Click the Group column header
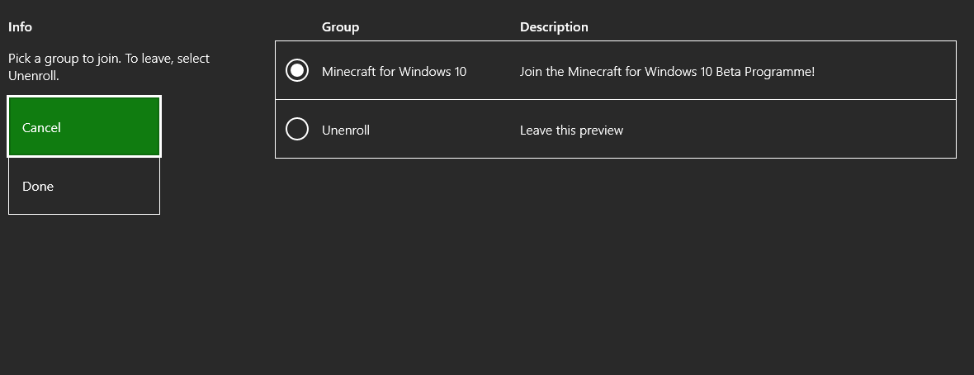The width and height of the screenshot is (974, 375). click(x=340, y=26)
